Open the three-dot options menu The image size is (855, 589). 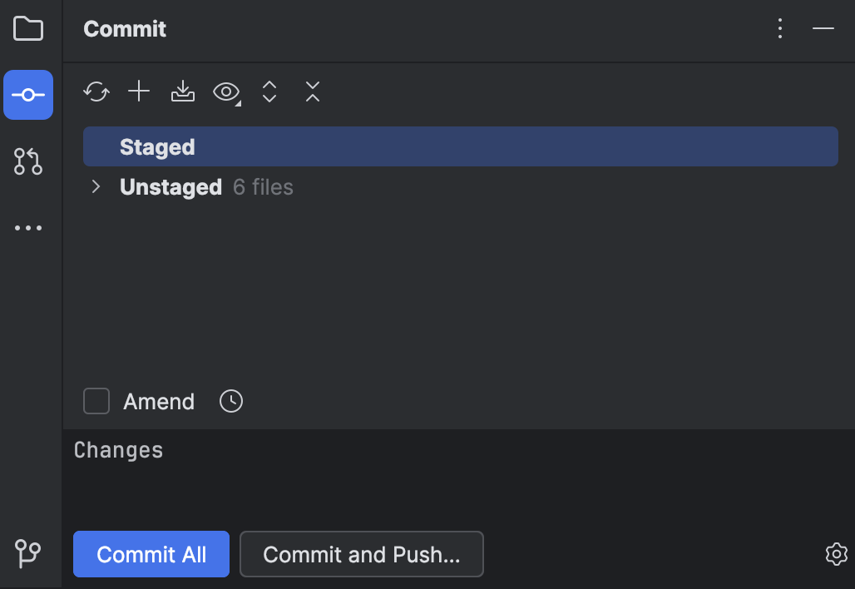click(779, 28)
